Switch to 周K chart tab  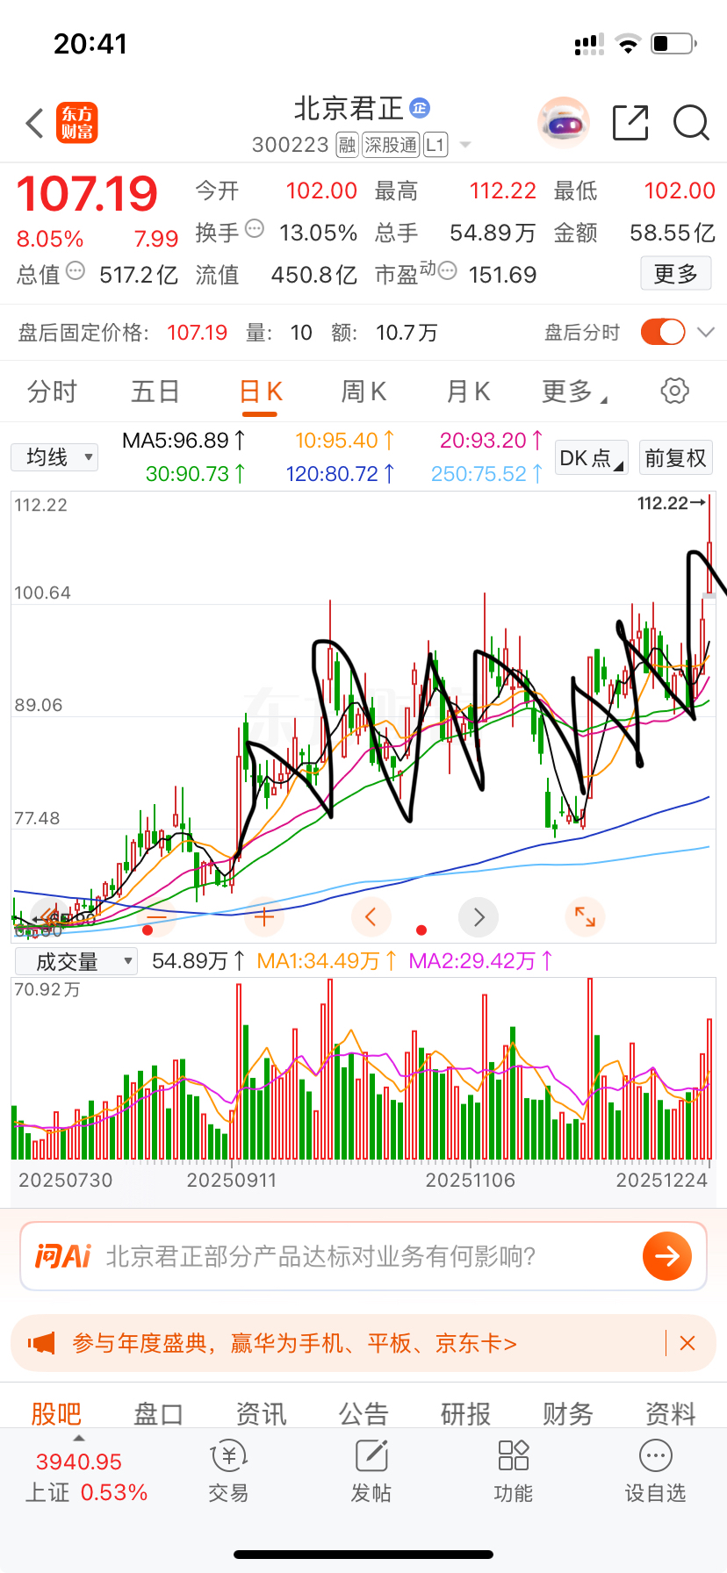click(x=363, y=391)
